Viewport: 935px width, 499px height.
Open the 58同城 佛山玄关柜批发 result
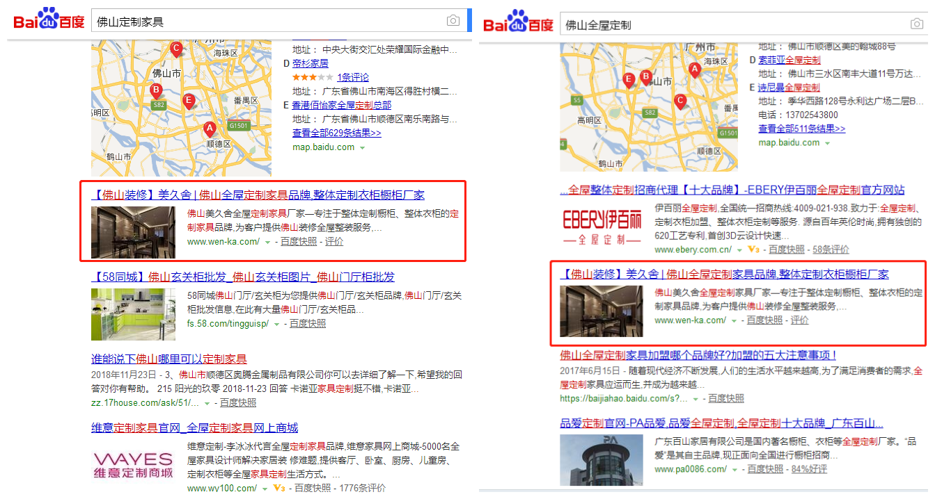click(243, 277)
